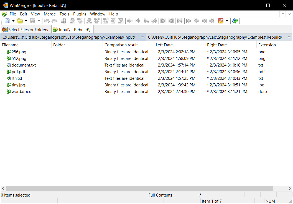Click the Auto Merge toolbar icon

pyautogui.click(x=180, y=21)
